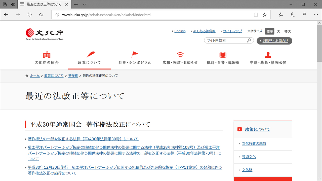Open the 文化庁の紹介 navigation menu
This screenshot has height=181, width=322.
47,58
